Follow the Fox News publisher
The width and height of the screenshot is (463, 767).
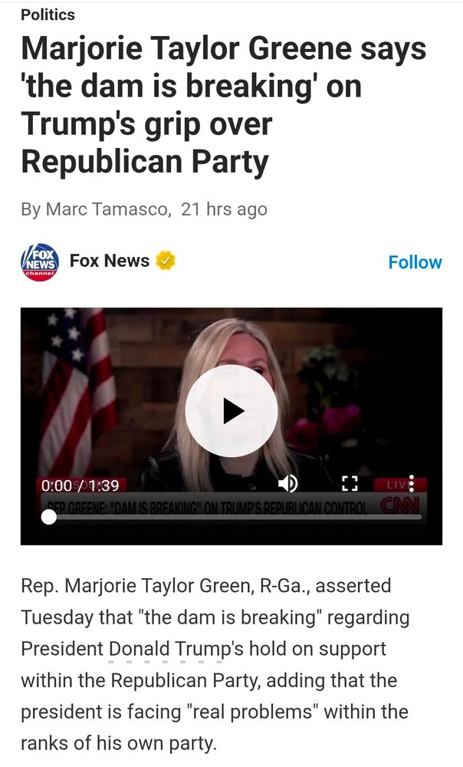click(415, 262)
